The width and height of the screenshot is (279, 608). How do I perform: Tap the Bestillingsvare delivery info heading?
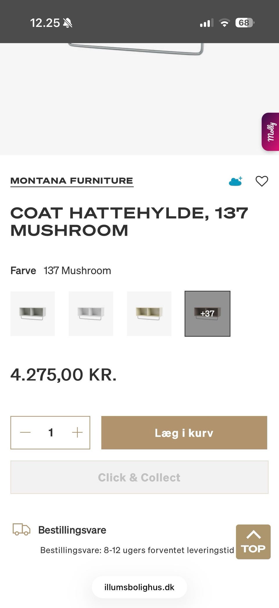pyautogui.click(x=72, y=530)
